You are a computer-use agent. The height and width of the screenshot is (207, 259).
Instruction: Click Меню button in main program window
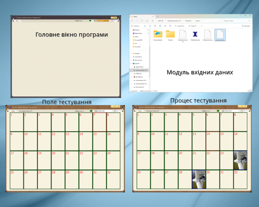[17, 21]
